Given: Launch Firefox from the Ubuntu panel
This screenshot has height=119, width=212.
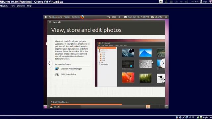Looking at the screenshot, I should (82, 17).
